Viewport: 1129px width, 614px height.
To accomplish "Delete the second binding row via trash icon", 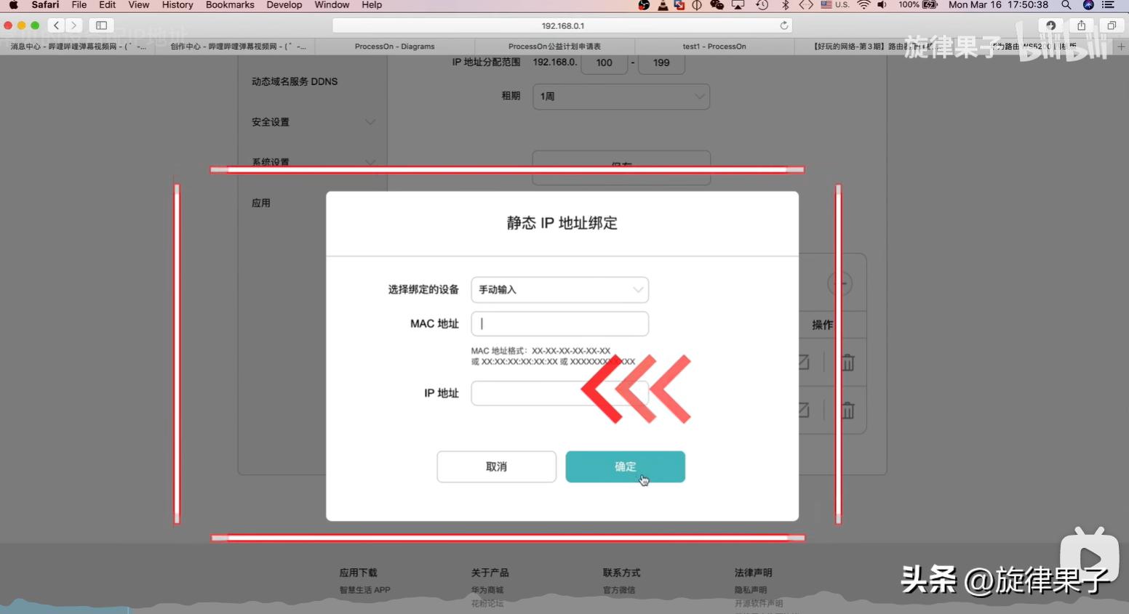I will [847, 411].
